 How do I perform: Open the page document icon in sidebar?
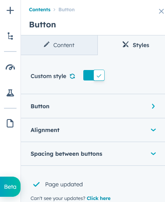(10, 123)
